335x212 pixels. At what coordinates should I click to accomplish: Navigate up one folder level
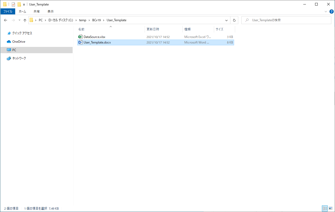click(25, 20)
